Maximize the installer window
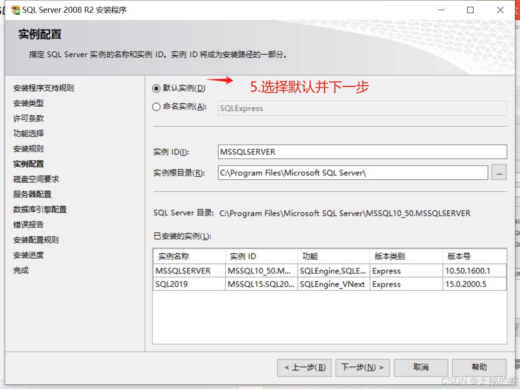Screen dimensions: 520x389 (470, 10)
